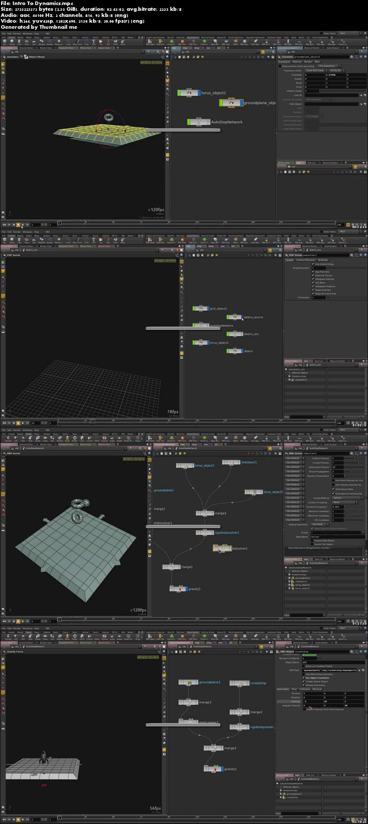The image size is (368, 824).
Task: Select gravity1 node in the rocketship frame
Action: (213, 769)
